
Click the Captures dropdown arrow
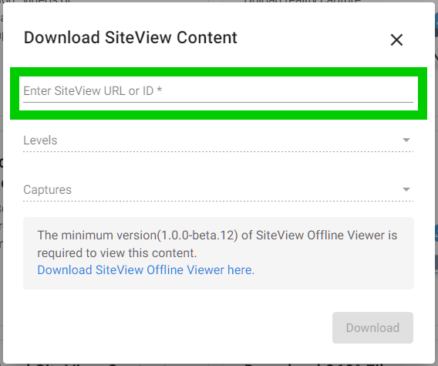click(x=406, y=189)
